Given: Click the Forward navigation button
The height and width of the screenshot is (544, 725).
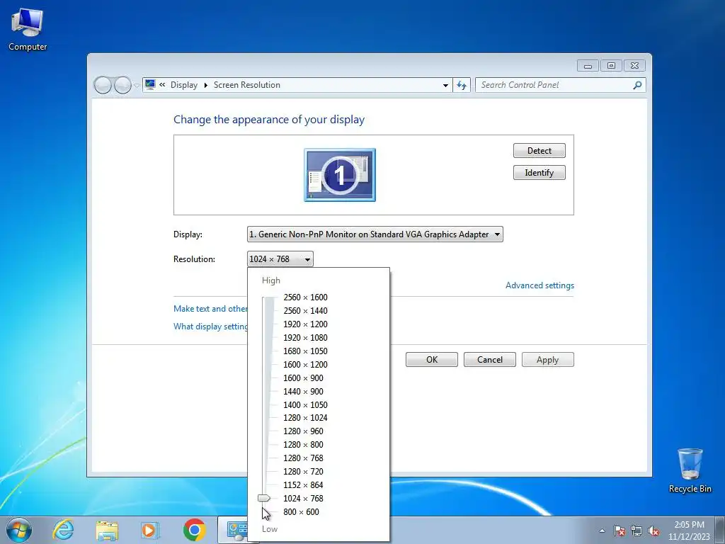Looking at the screenshot, I should click(122, 85).
